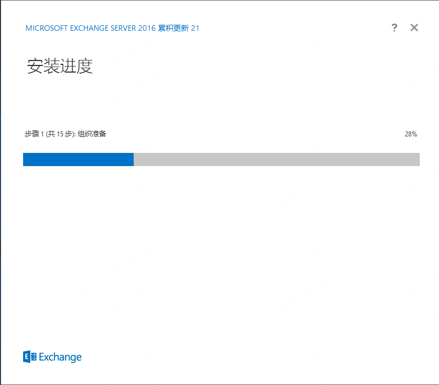This screenshot has width=439, height=385.
Task: Click the blue Exchange logo icon
Action: [x=30, y=357]
